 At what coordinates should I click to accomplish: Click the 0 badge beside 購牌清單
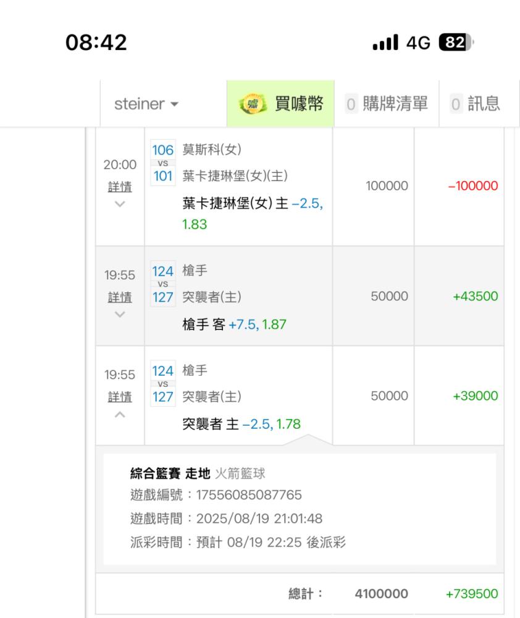351,104
